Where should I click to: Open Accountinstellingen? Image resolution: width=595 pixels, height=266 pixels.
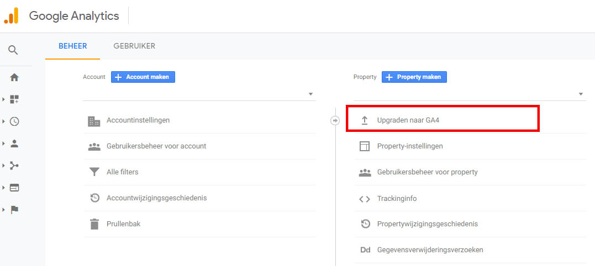[x=138, y=120]
